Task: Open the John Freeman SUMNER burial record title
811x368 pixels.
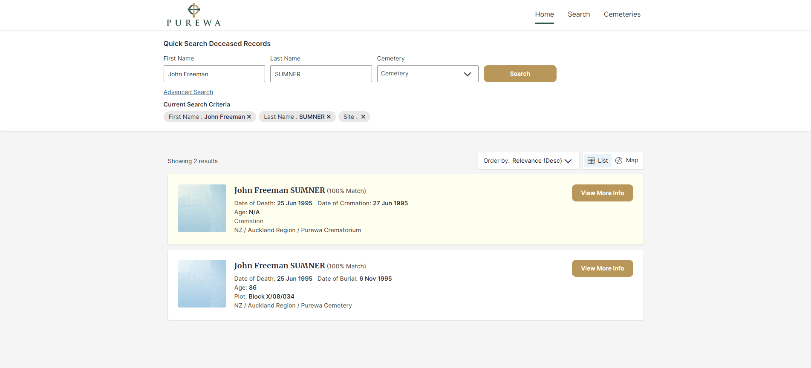Action: 280,266
